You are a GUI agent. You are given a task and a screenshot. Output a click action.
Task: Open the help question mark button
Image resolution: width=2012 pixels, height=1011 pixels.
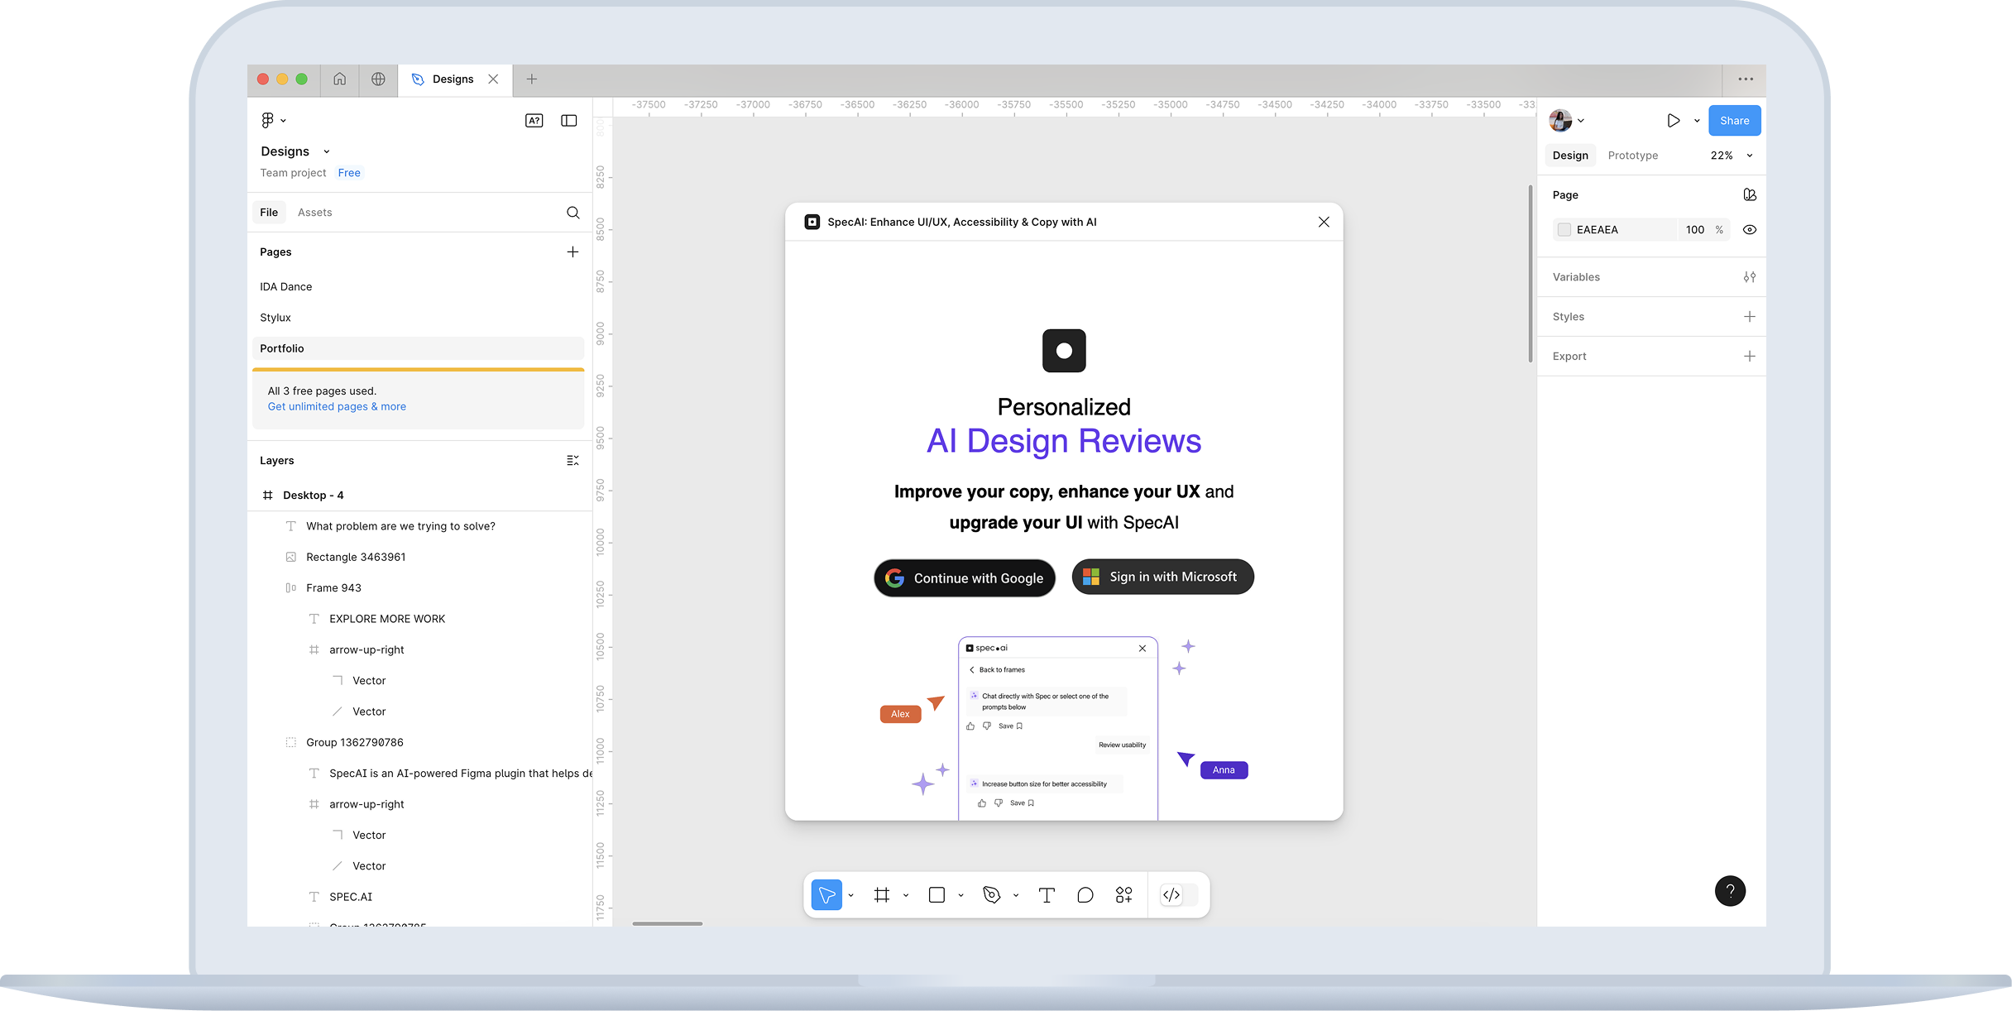[x=1730, y=891]
